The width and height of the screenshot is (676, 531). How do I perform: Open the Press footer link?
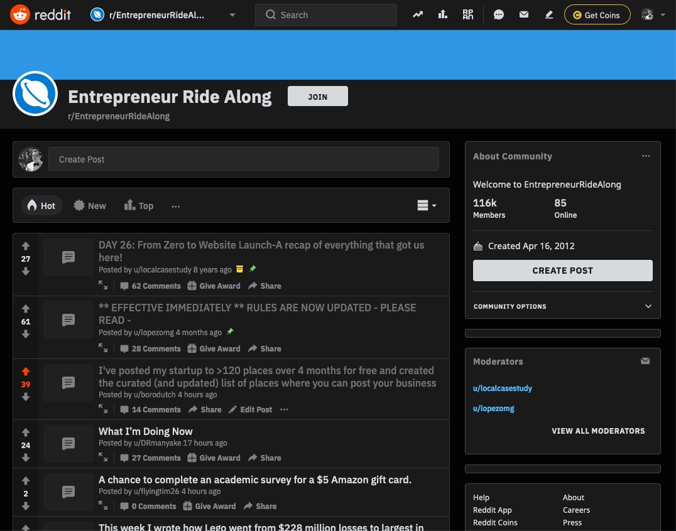click(x=572, y=522)
